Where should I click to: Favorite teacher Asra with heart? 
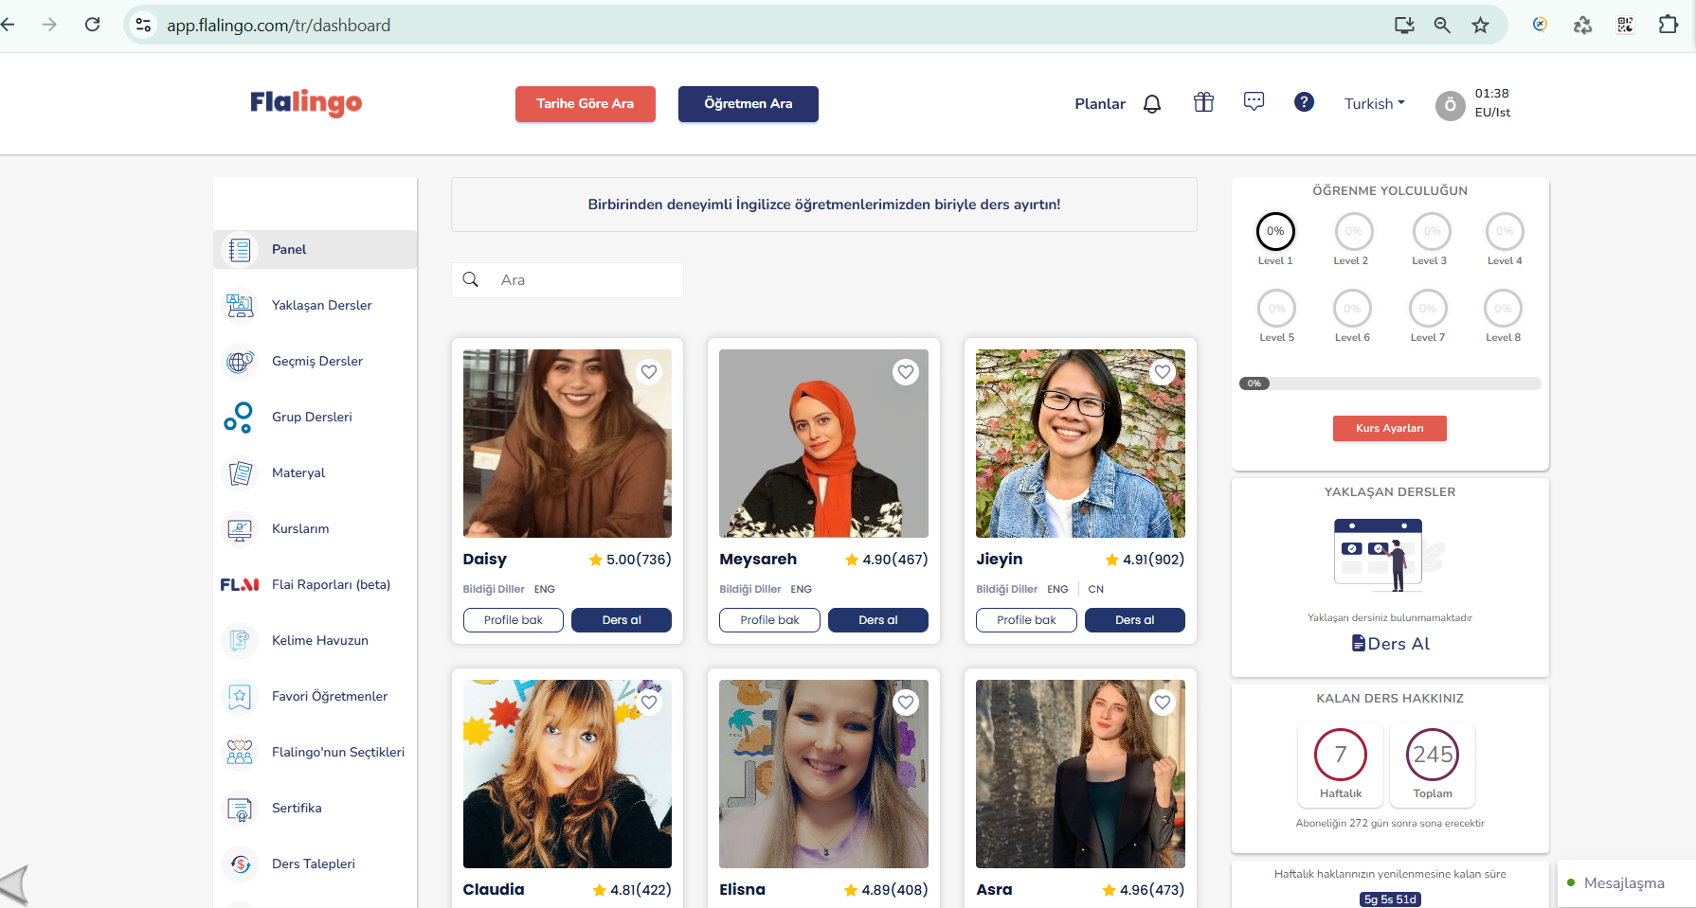pos(1163,703)
